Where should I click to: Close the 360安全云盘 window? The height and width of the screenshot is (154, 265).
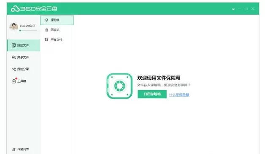point(253,9)
